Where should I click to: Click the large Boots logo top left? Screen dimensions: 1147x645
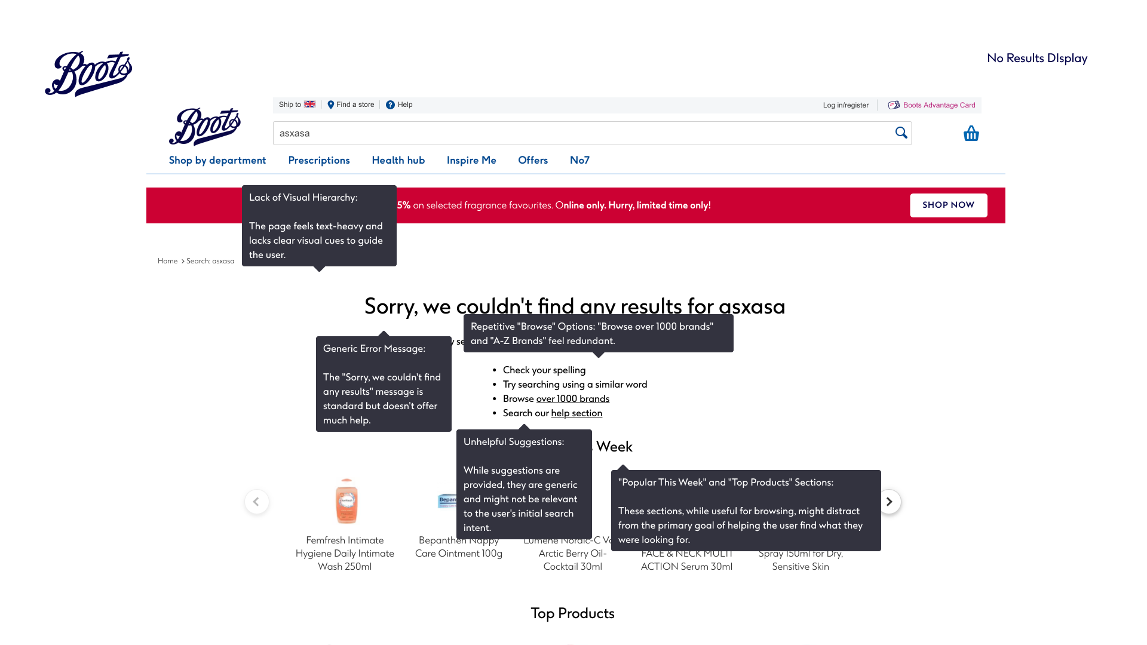(x=88, y=73)
